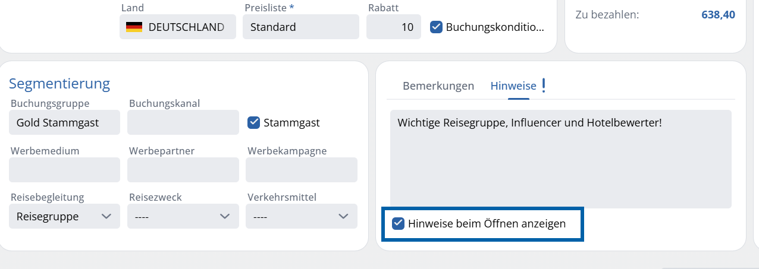Screen dimensions: 759x269
Task: Click the empty Buchungskanal field
Action: pos(183,123)
